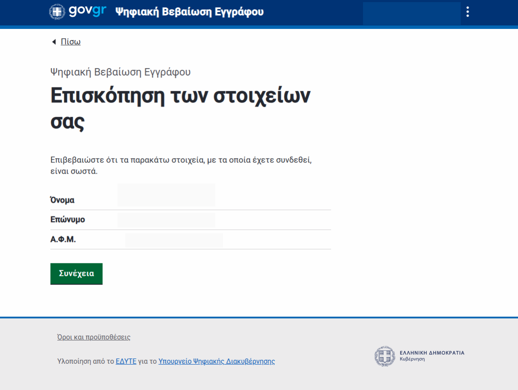Click the Greek emblem in the header
This screenshot has height=390, width=518.
pos(57,12)
